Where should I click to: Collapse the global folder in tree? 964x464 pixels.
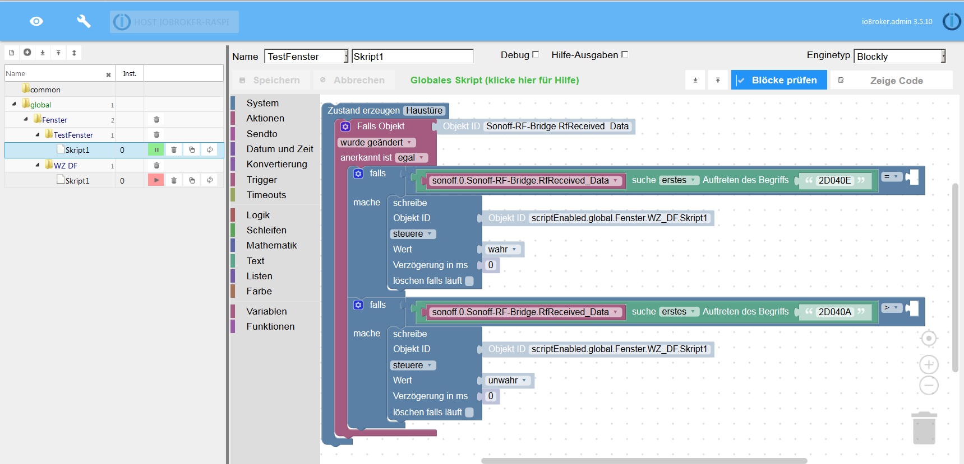pyautogui.click(x=14, y=104)
